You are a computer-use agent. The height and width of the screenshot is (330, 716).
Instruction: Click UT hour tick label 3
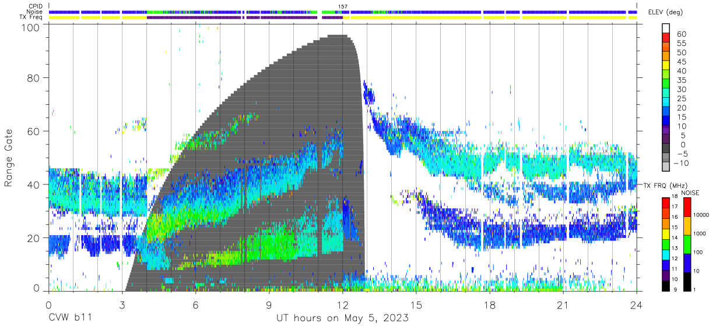pyautogui.click(x=122, y=304)
